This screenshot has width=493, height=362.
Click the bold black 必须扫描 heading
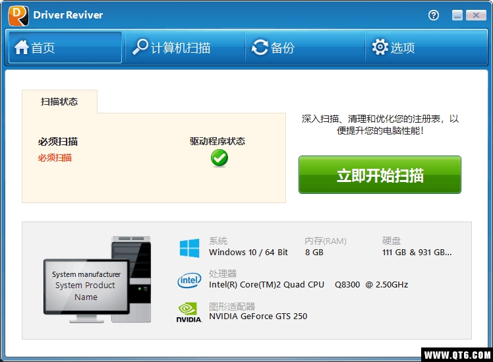click(x=58, y=142)
